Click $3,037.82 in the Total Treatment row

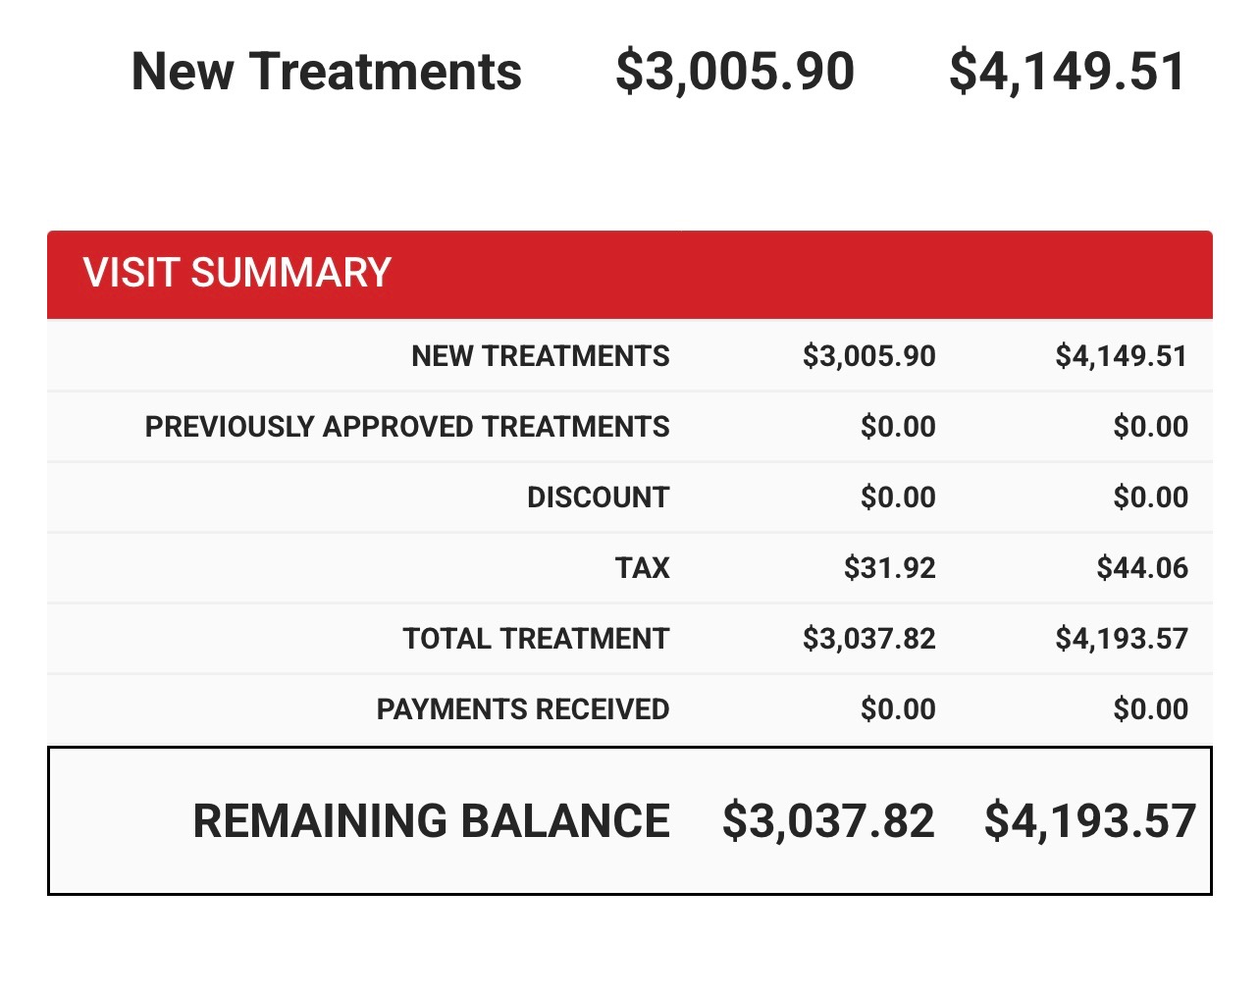868,639
